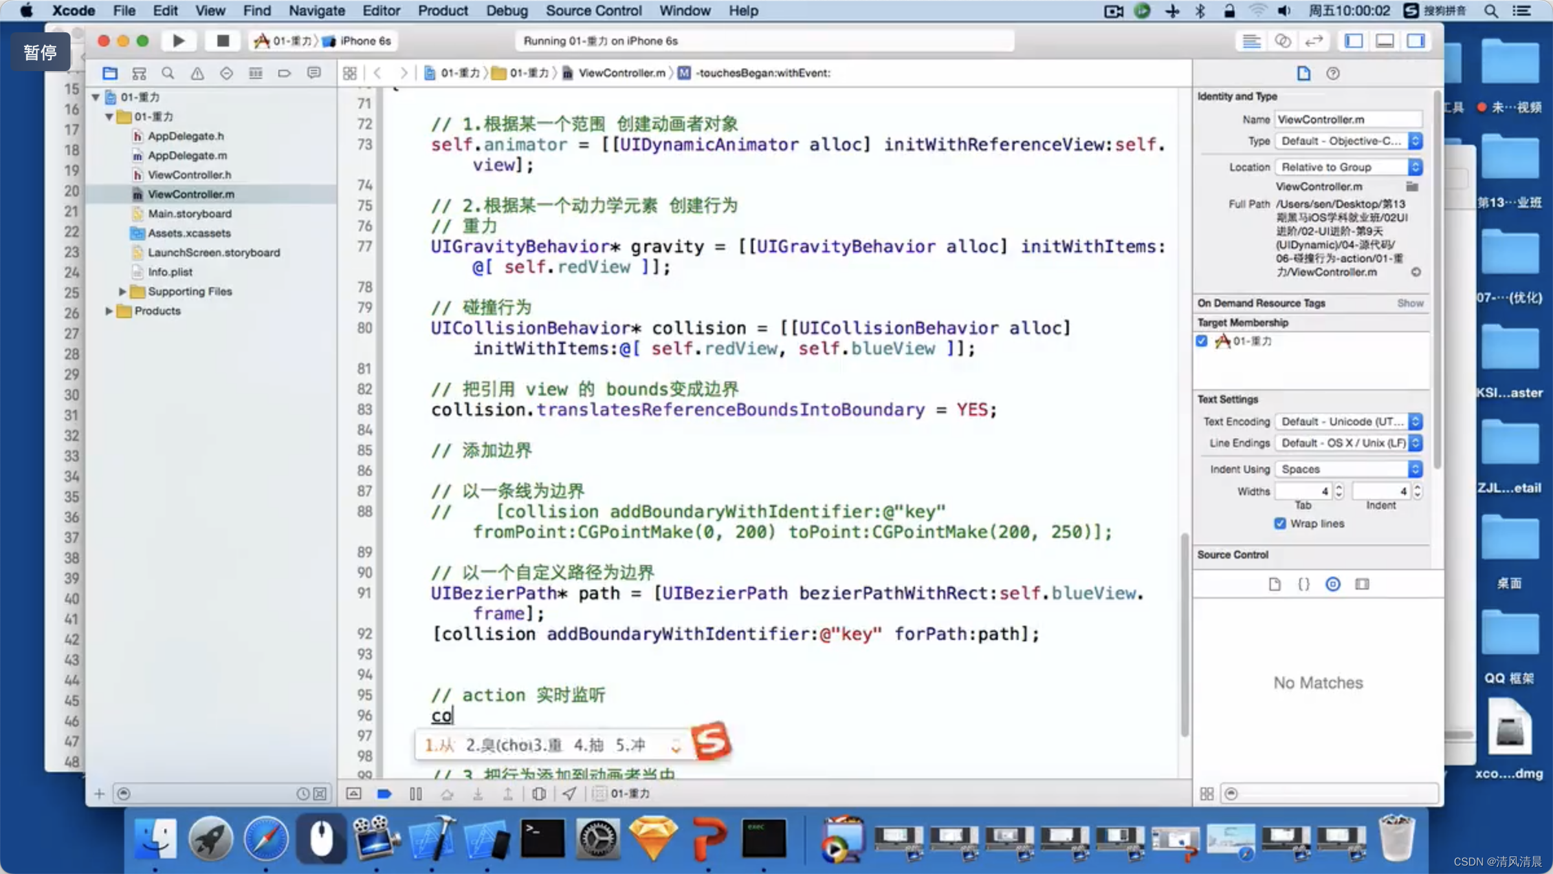Open the Symbol navigator tab
Screen dimensions: 1553x874
pyautogui.click(x=139, y=73)
